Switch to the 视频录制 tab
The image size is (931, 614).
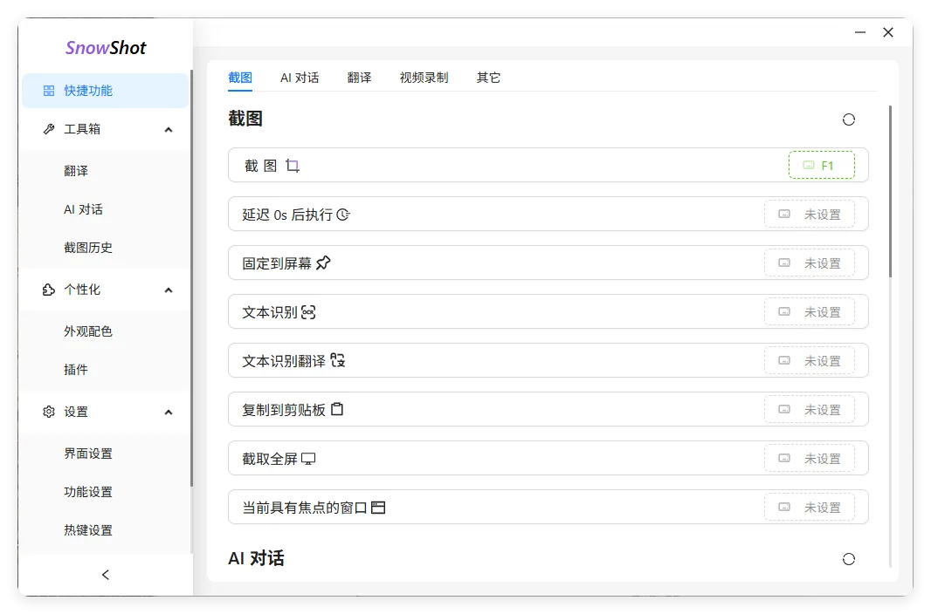424,77
